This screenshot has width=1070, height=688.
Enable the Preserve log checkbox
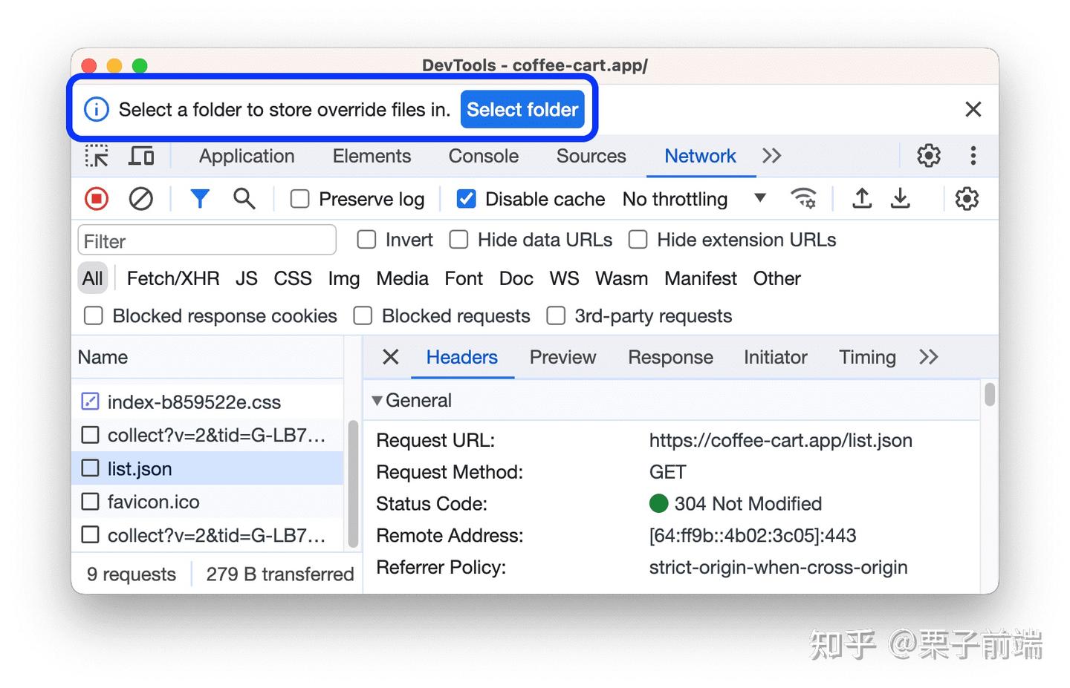[300, 199]
